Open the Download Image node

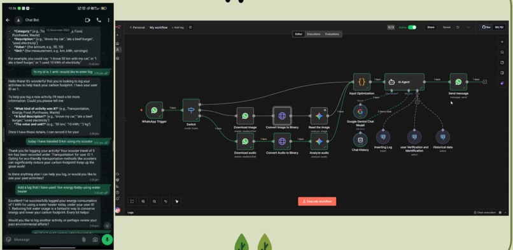point(245,116)
